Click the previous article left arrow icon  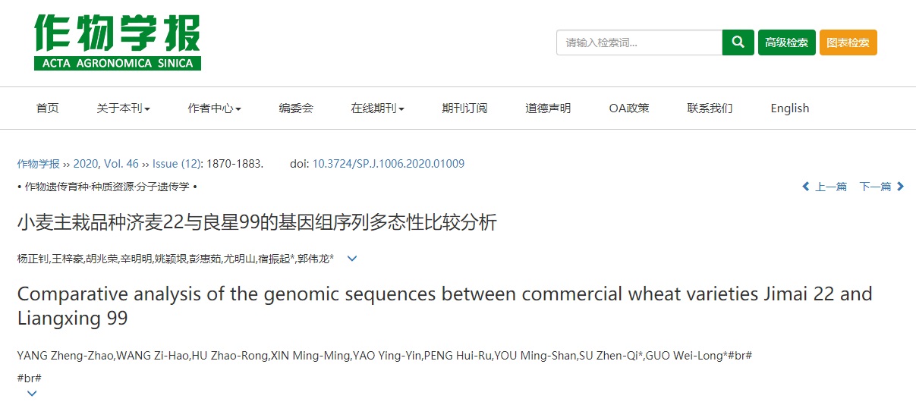click(x=806, y=187)
